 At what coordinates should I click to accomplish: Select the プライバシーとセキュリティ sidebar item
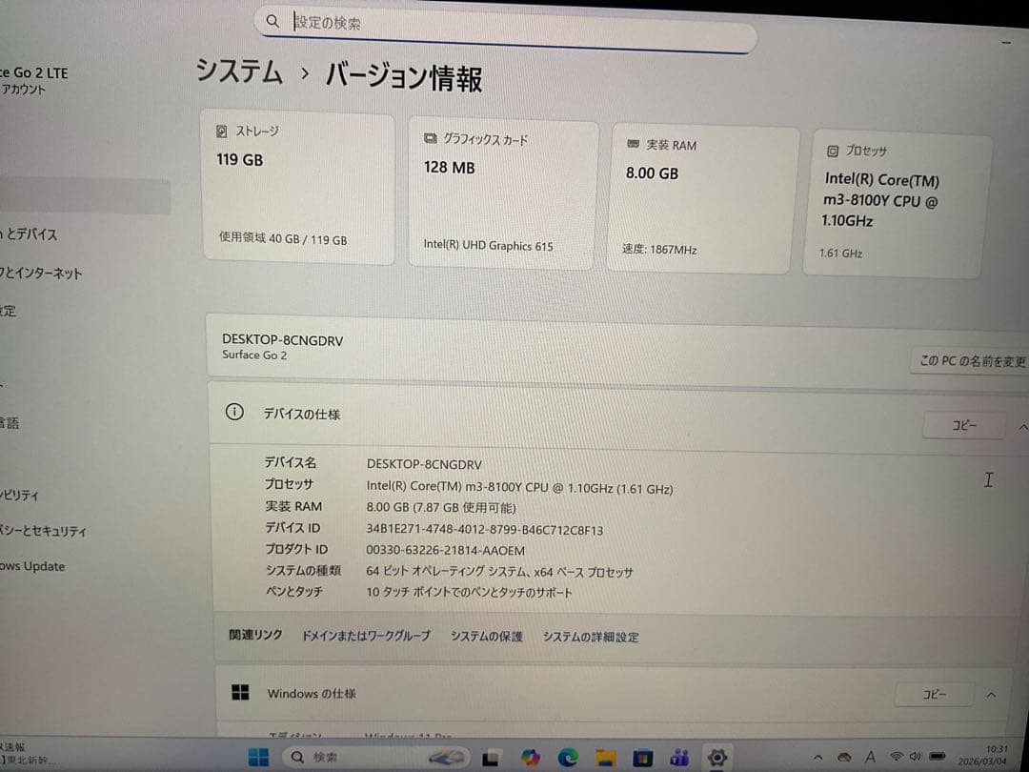click(x=43, y=531)
